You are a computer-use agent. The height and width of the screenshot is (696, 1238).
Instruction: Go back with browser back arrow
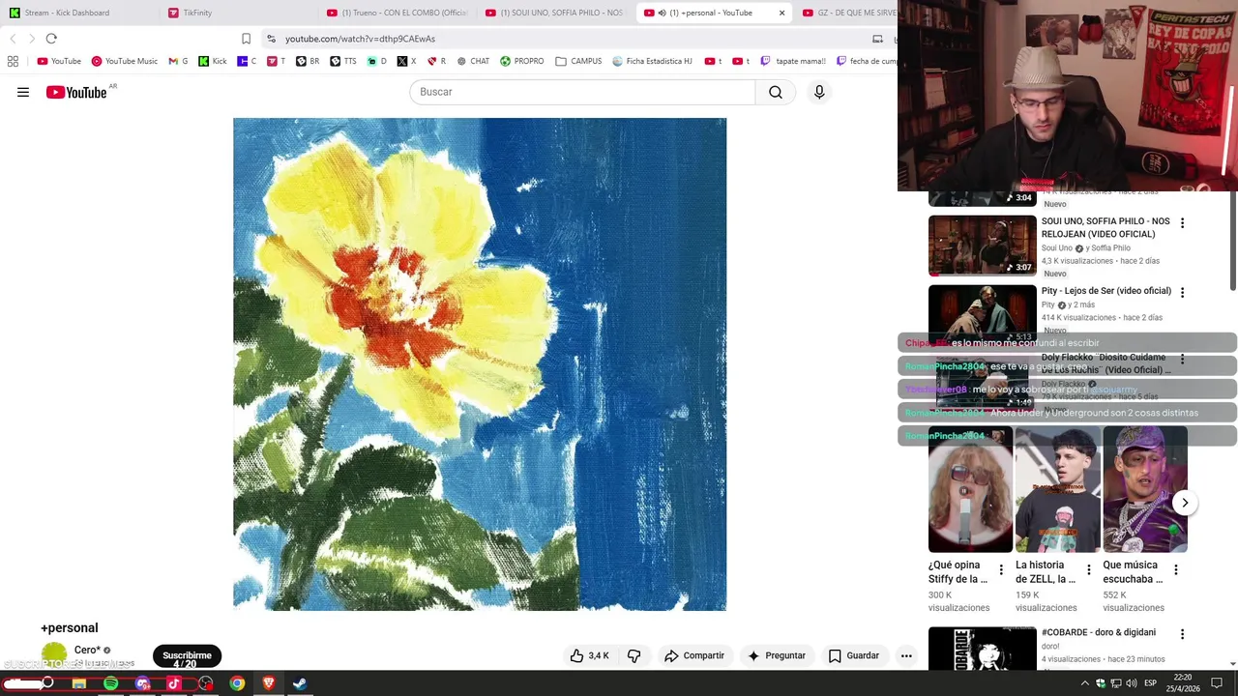tap(13, 39)
